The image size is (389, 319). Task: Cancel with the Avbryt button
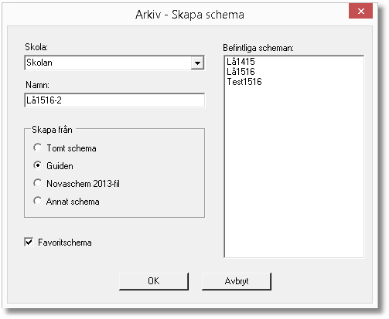click(237, 281)
